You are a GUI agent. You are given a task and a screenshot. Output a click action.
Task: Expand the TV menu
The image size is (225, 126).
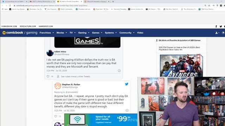[72, 33]
